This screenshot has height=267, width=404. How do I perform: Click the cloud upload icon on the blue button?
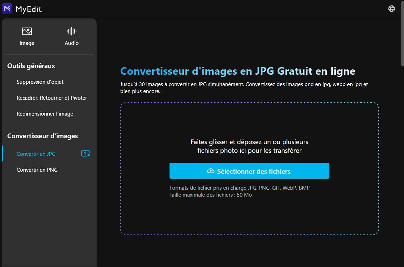pos(211,171)
